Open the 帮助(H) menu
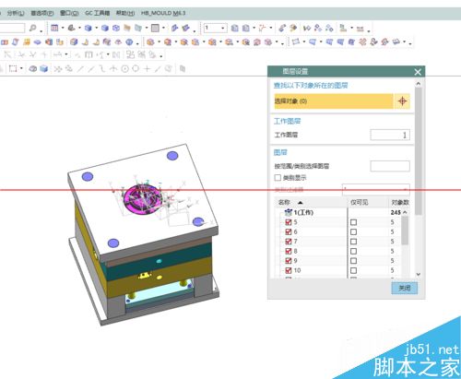The width and height of the screenshot is (461, 379). [125, 13]
